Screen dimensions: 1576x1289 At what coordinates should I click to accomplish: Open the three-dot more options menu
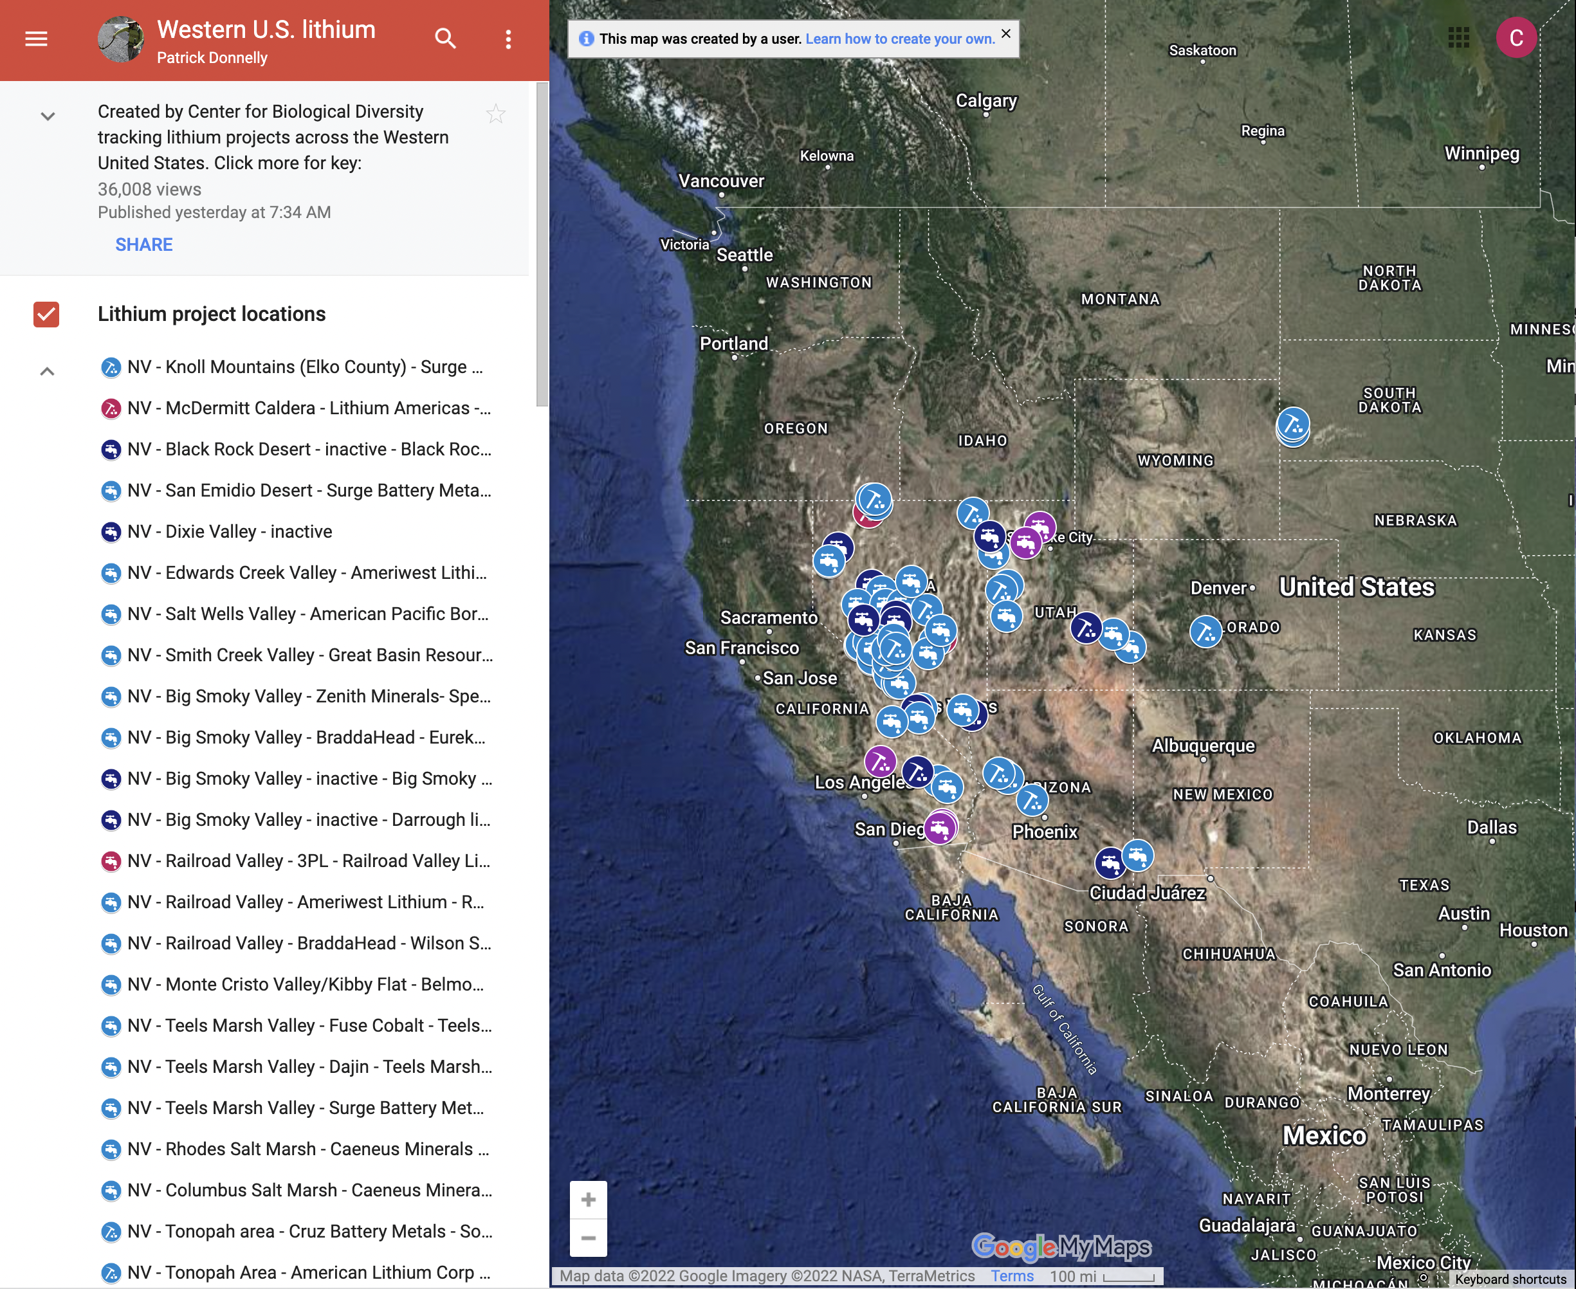(x=508, y=39)
